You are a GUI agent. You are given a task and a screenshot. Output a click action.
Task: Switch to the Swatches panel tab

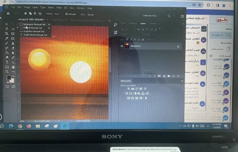[133, 23]
